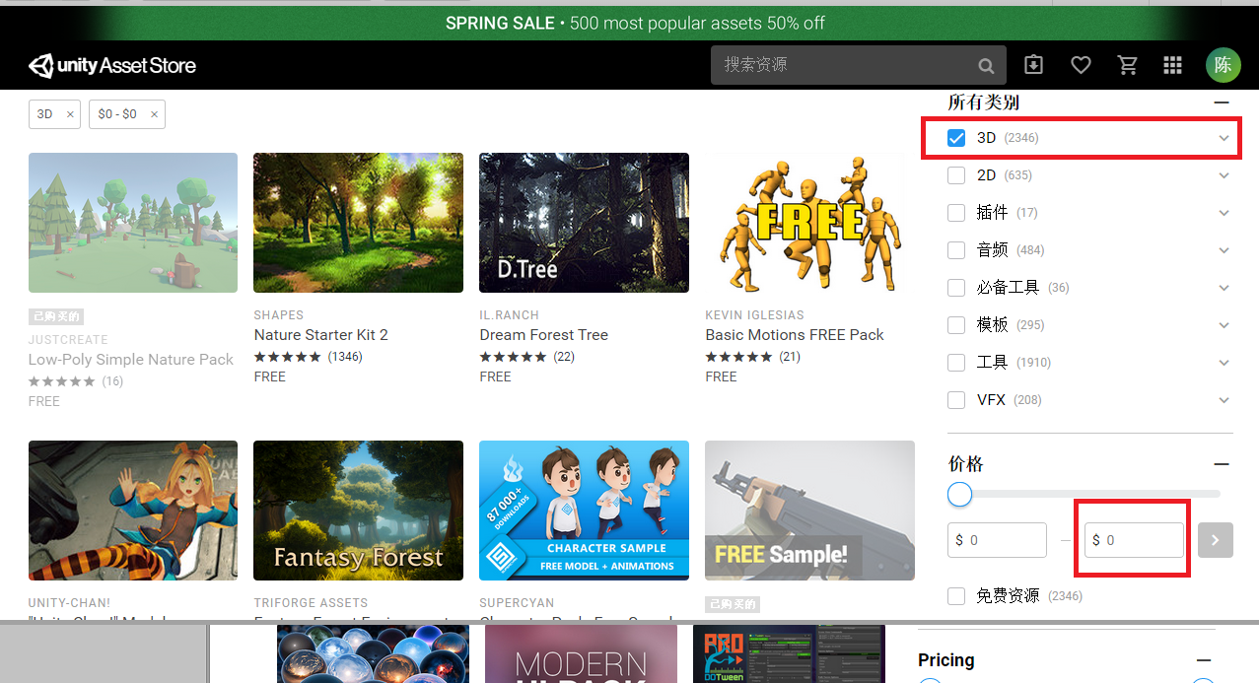Image resolution: width=1259 pixels, height=683 pixels.
Task: Focus the maximum price input field
Action: (1134, 540)
